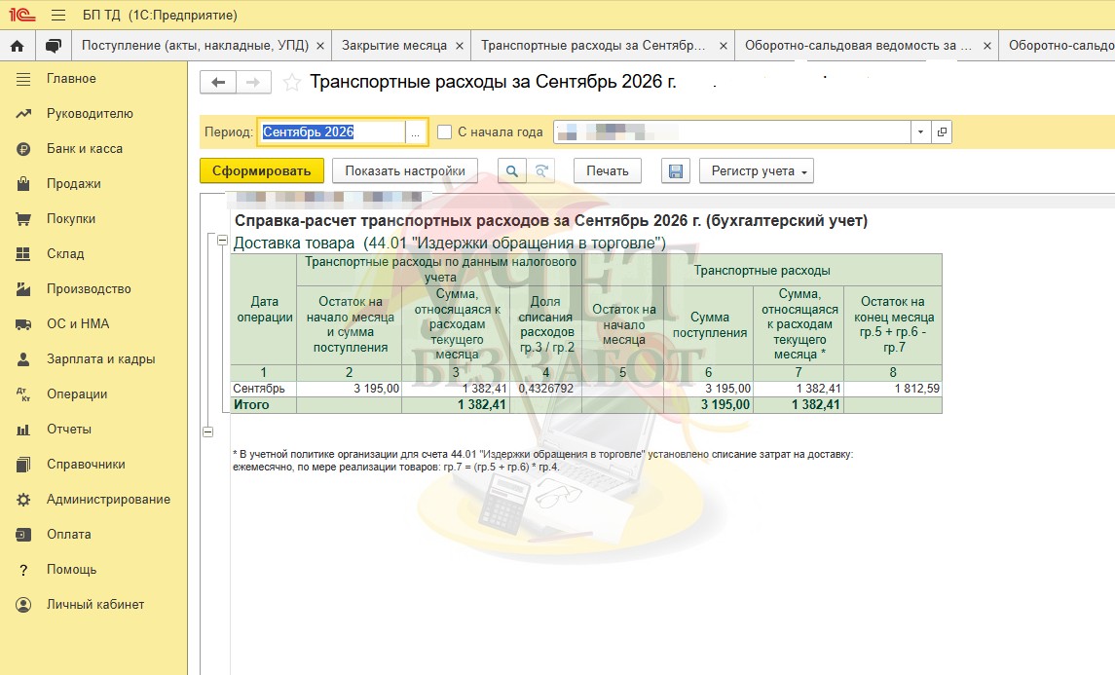The width and height of the screenshot is (1115, 675).
Task: Close the Поступление (акты, накладные, УПД) tab
Action: [x=320, y=46]
